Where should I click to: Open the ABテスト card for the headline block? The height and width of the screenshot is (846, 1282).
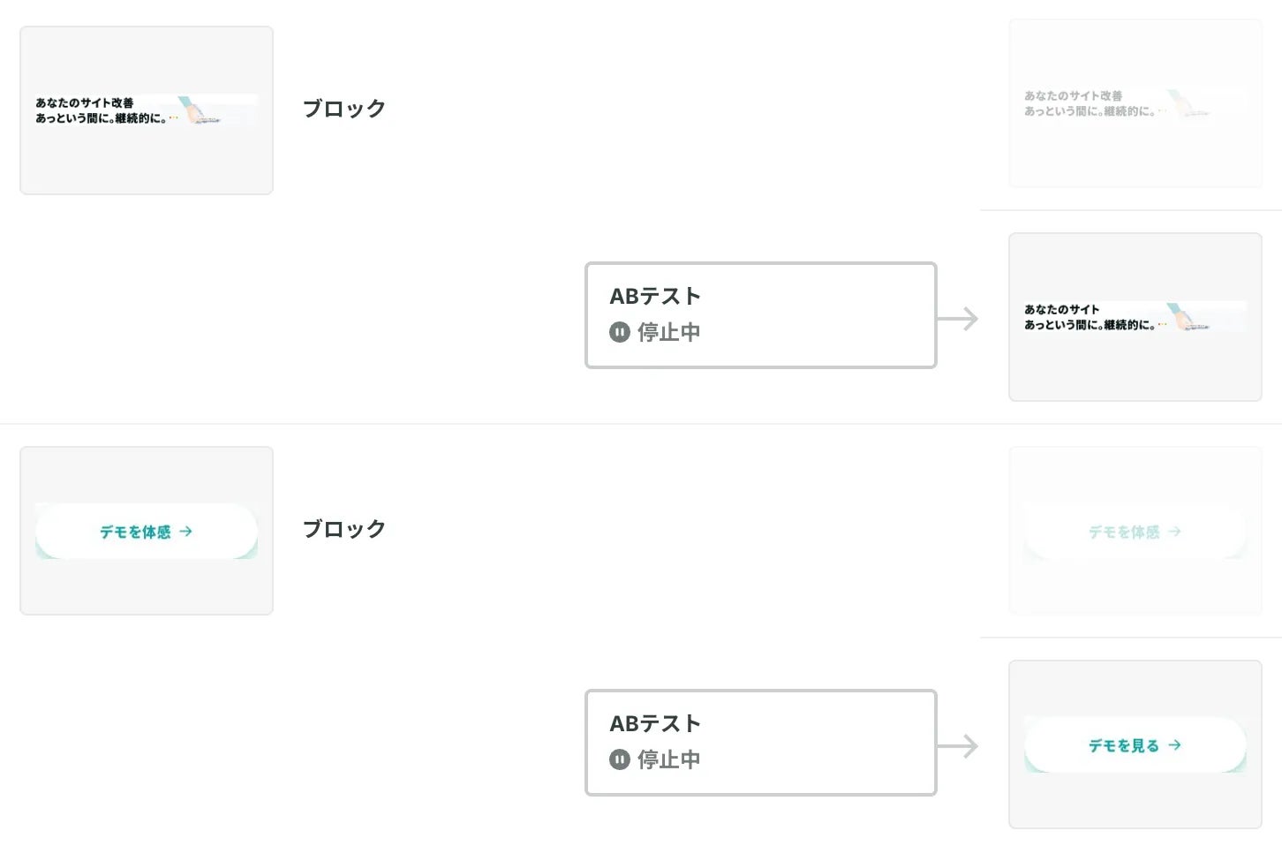point(760,315)
